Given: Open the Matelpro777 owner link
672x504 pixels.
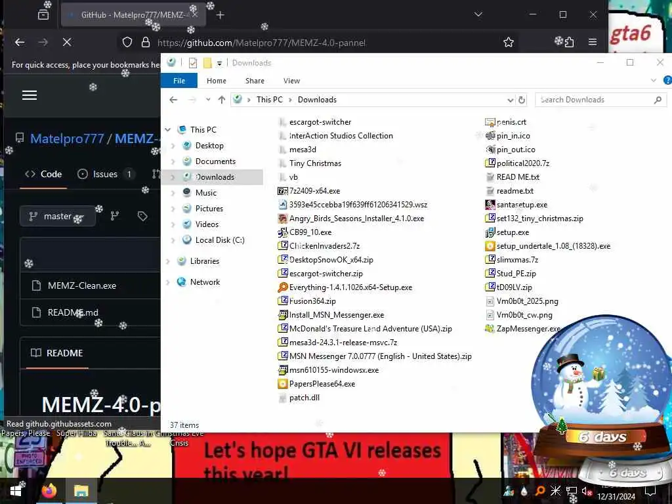Looking at the screenshot, I should [67, 138].
